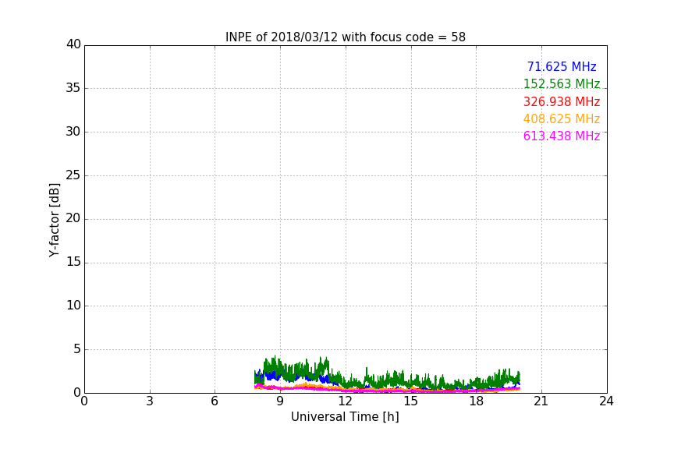Click the y-axis tick label 25
This screenshot has width=674, height=449.
pyautogui.click(x=73, y=175)
